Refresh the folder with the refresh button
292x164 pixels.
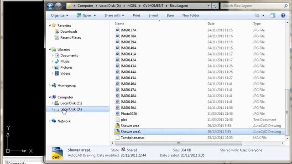click(x=215, y=6)
